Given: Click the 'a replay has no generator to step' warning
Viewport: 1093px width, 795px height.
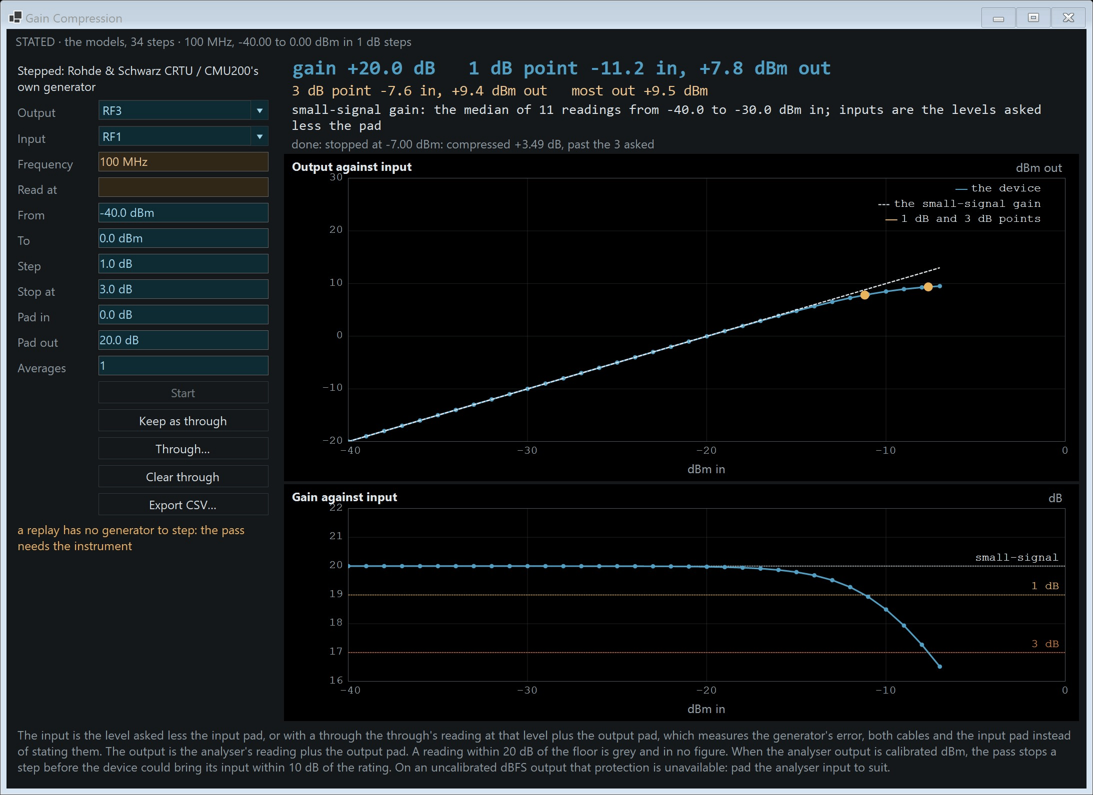Looking at the screenshot, I should click(131, 538).
